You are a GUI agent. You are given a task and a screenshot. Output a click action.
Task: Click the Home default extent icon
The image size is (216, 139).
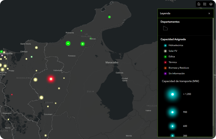coord(199,4)
